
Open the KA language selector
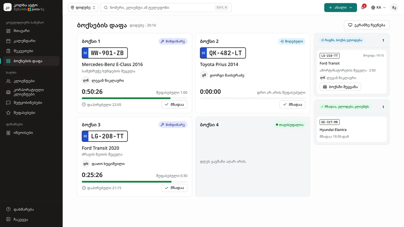tap(378, 8)
